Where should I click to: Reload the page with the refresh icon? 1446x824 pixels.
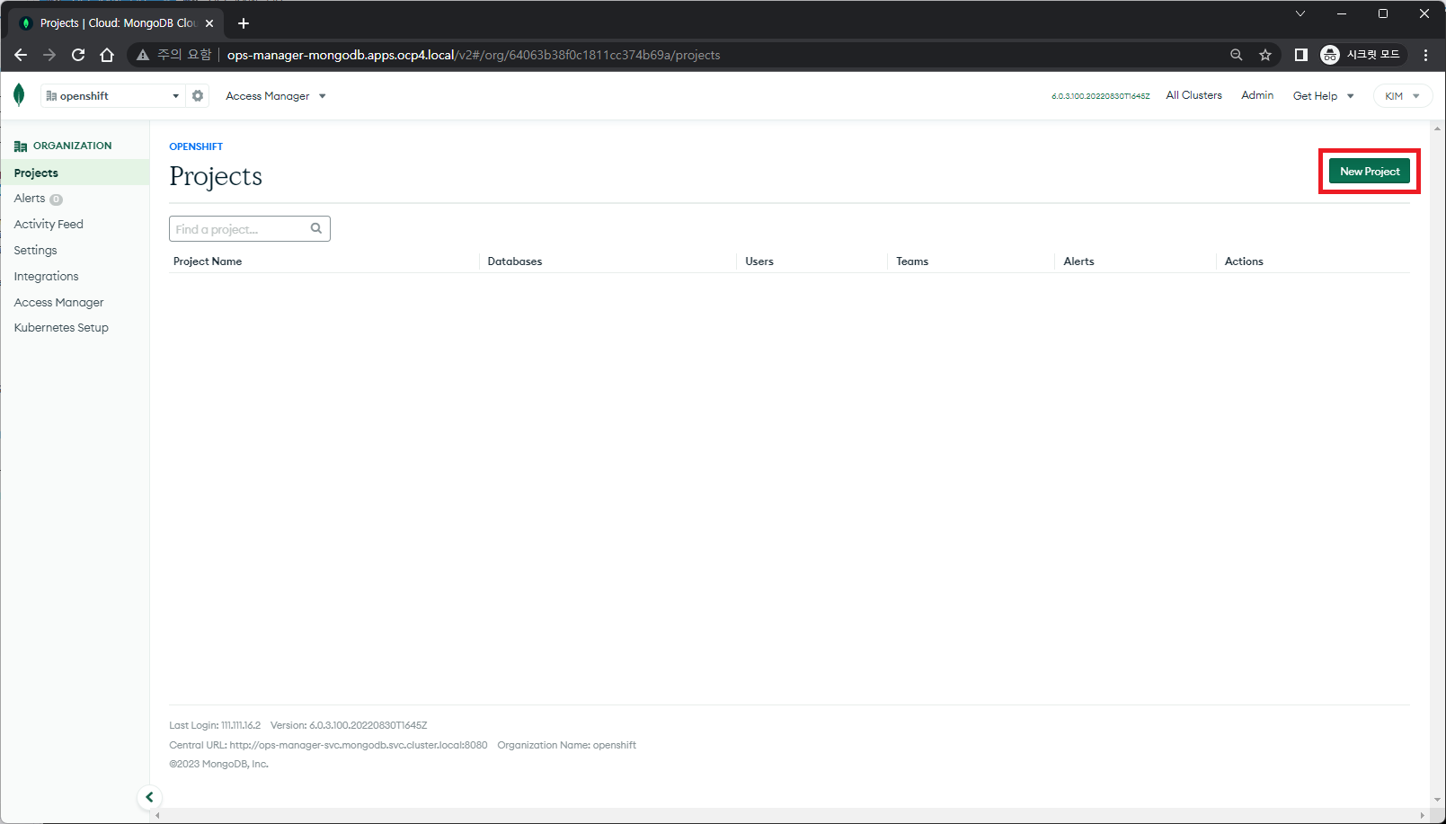click(78, 55)
